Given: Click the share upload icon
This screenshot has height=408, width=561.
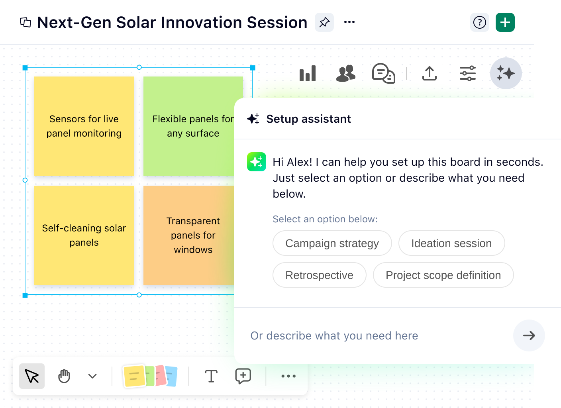Looking at the screenshot, I should tap(429, 73).
